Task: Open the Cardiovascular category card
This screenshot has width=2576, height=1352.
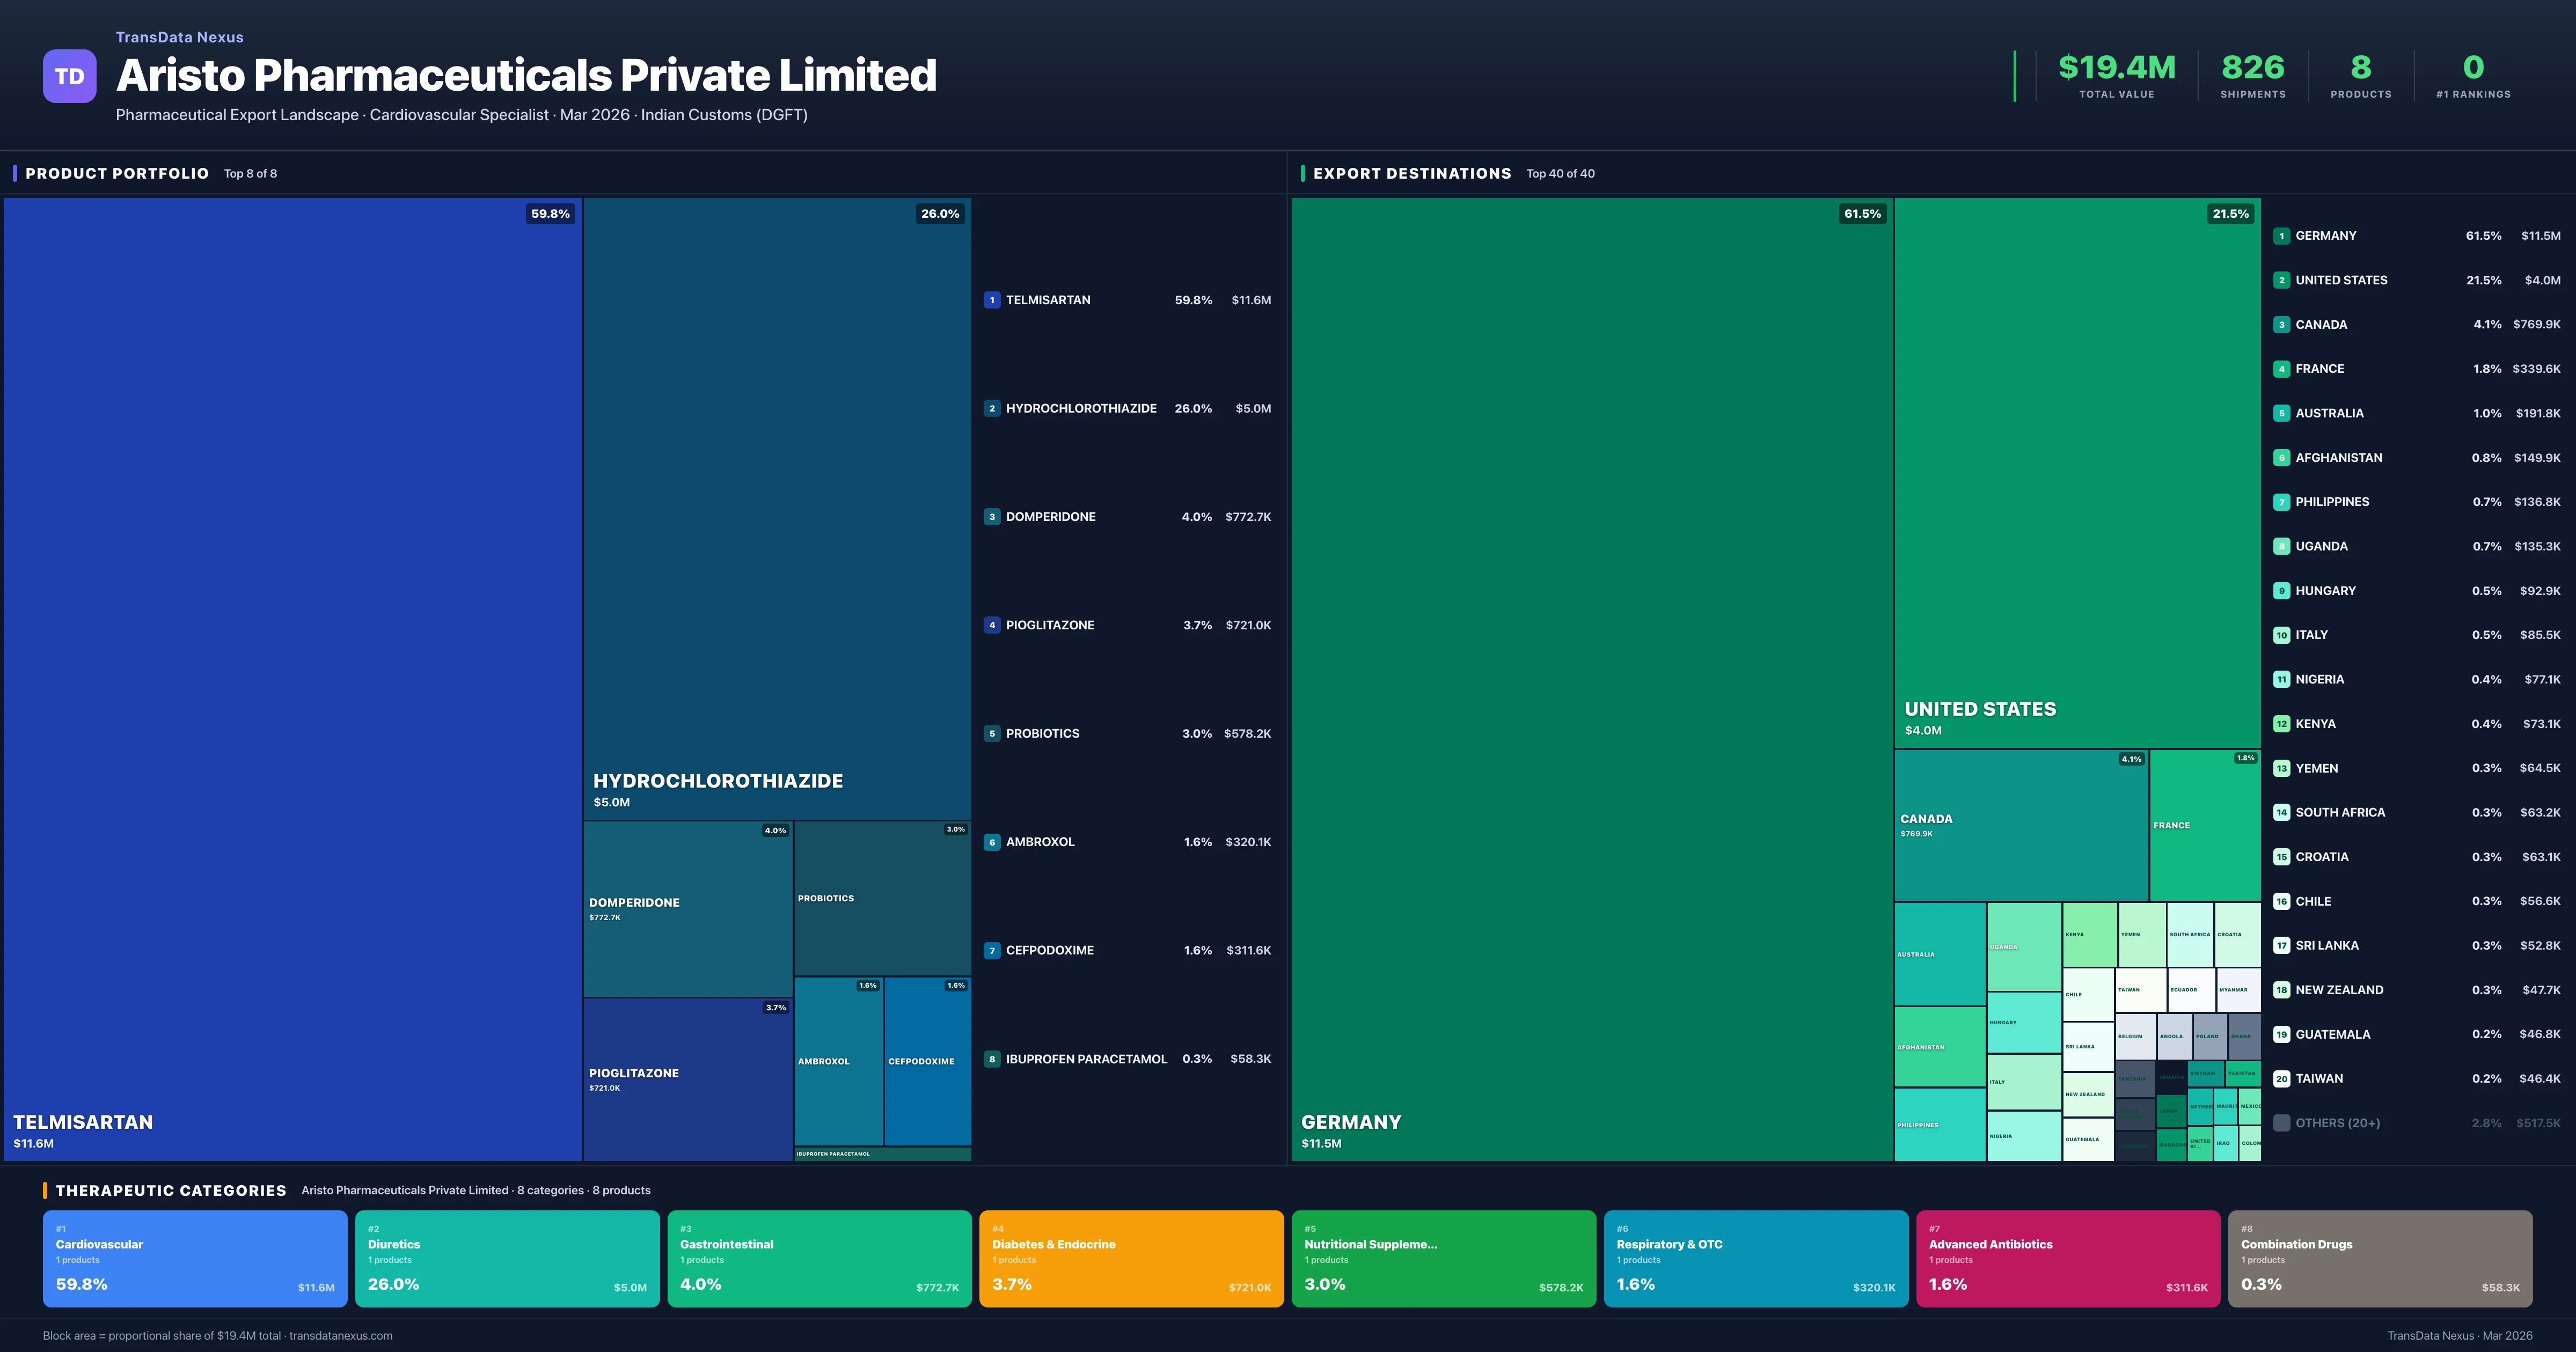Action: (x=195, y=1259)
